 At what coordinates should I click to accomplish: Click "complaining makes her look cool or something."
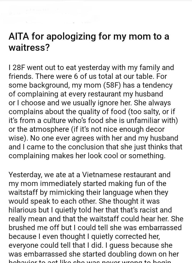(x=87, y=156)
